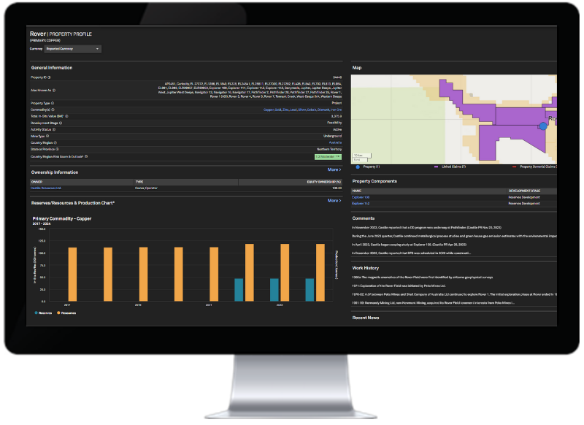Sort ownership table by Owner column header
The image size is (584, 425).
click(x=38, y=182)
